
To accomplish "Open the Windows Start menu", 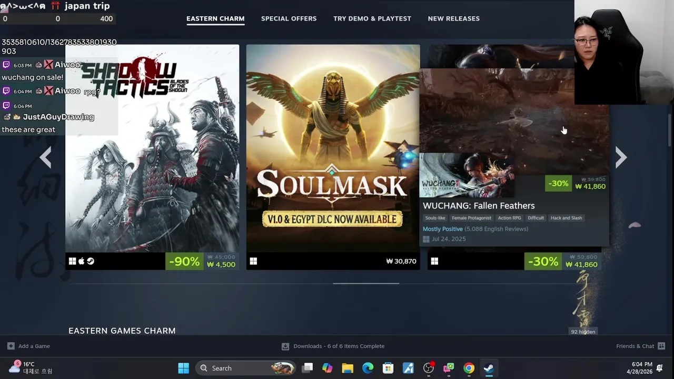I will (183, 368).
